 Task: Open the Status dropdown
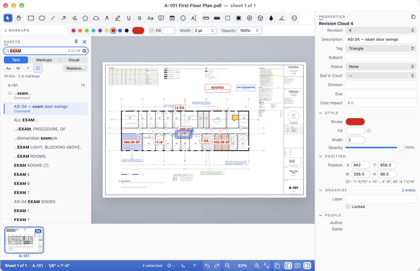click(x=381, y=67)
